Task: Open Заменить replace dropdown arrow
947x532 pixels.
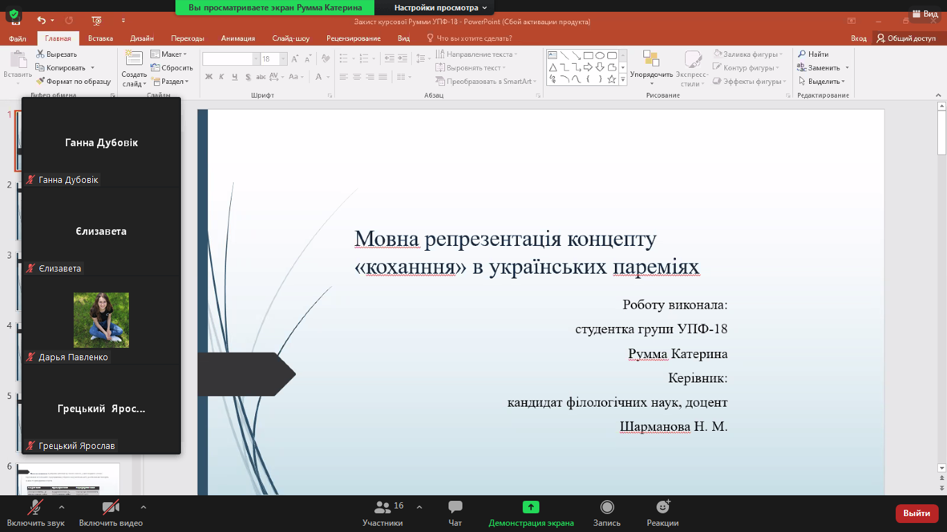Action: pyautogui.click(x=847, y=68)
